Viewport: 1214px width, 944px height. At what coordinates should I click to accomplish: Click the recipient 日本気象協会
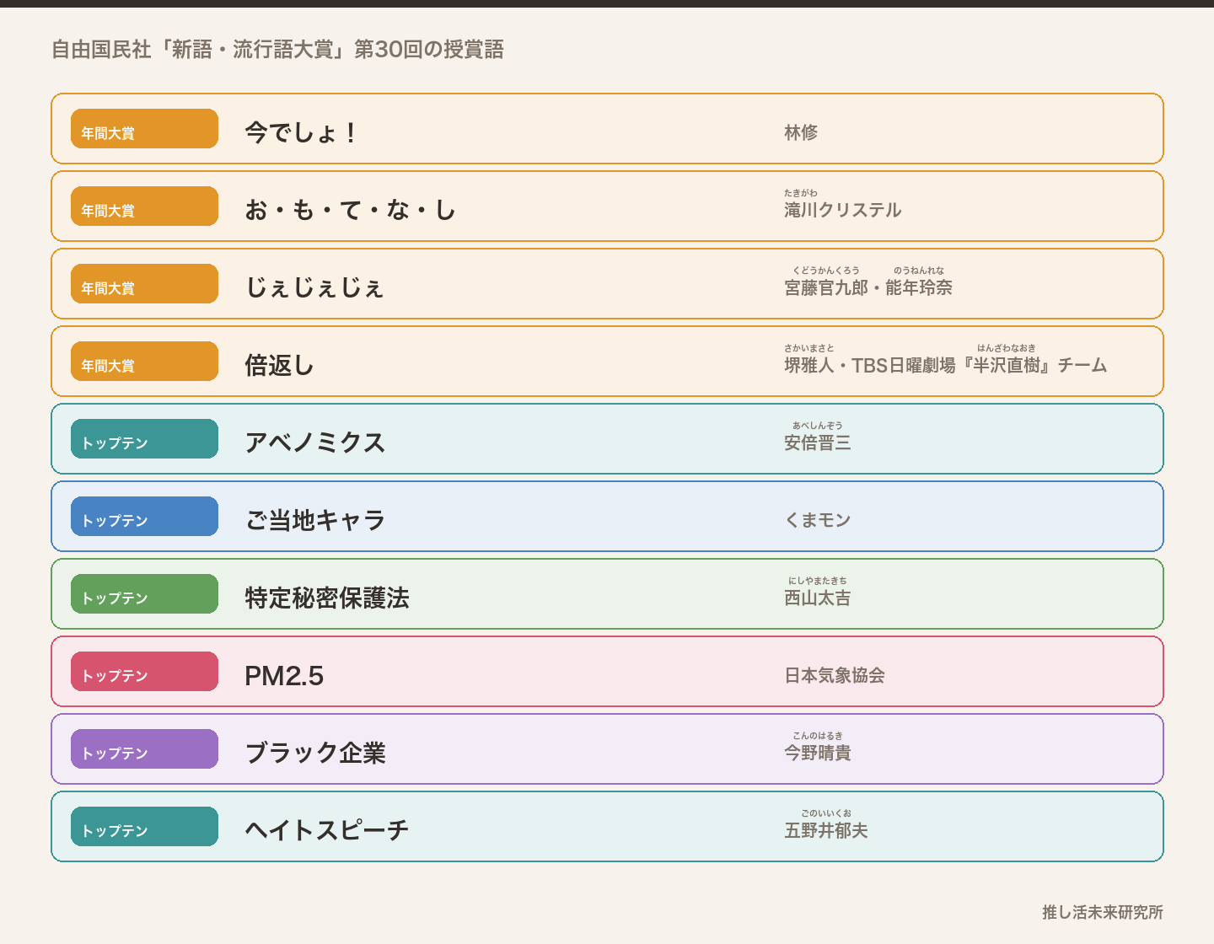(835, 675)
